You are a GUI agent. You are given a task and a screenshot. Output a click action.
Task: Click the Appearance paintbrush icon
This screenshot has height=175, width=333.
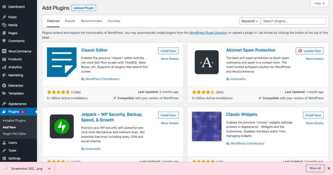4,104
